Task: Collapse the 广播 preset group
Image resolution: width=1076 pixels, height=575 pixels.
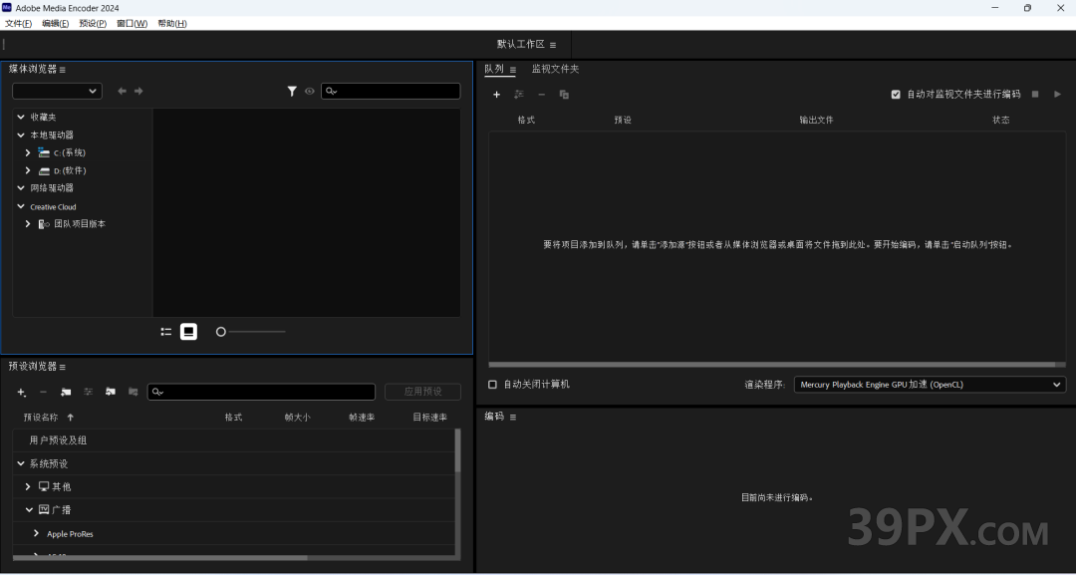Action: pyautogui.click(x=30, y=510)
